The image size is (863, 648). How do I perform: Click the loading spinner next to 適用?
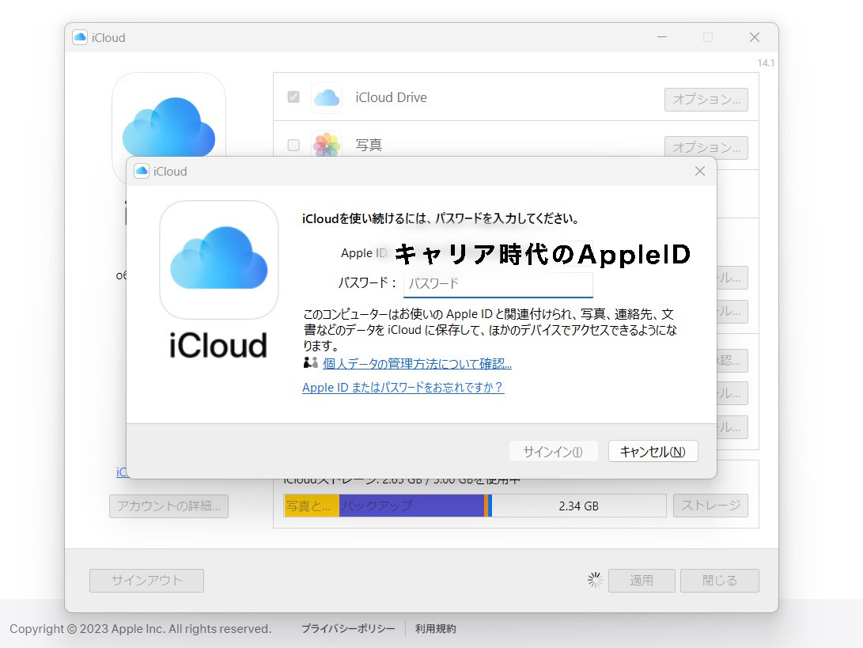coord(595,580)
